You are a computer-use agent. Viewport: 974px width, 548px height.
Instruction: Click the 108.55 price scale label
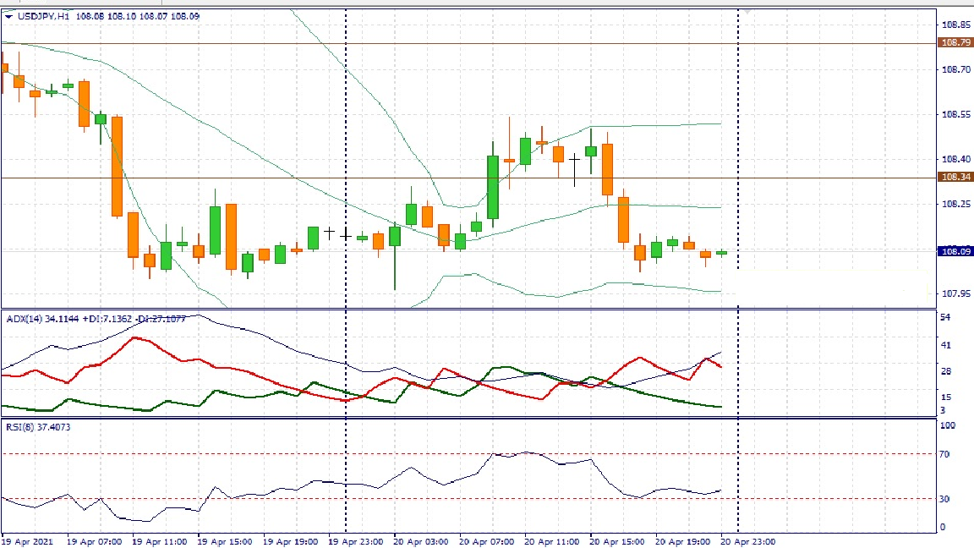[x=955, y=114]
